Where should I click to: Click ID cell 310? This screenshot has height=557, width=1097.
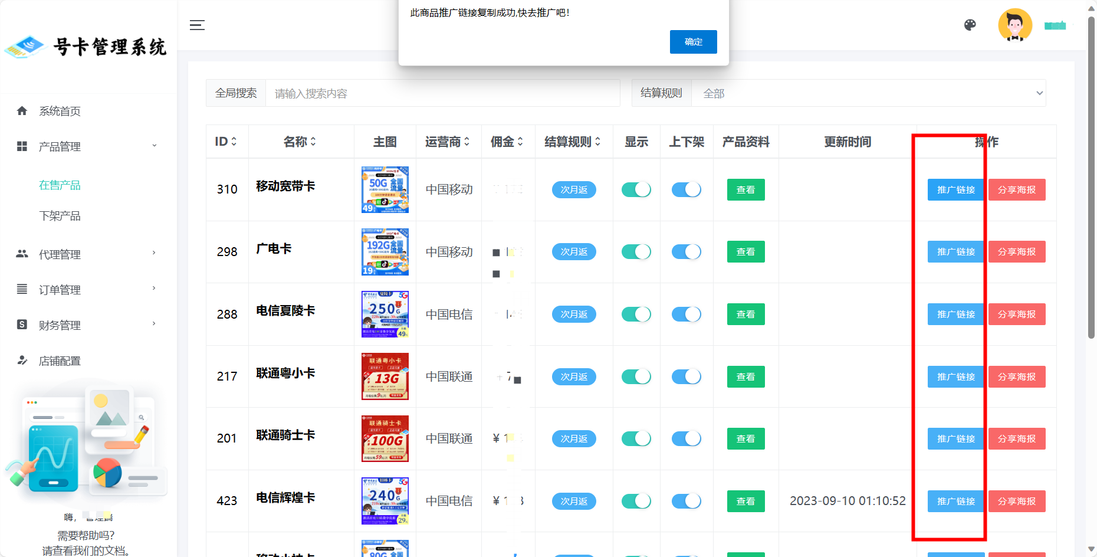tap(227, 189)
